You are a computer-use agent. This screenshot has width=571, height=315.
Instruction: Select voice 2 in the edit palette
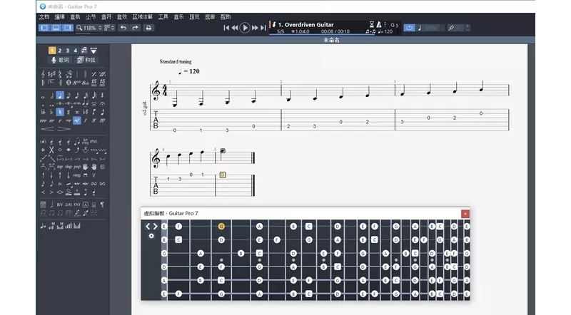point(60,51)
